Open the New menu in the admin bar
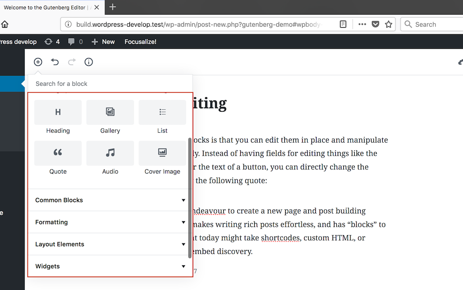Screen dimensions: 463x290 103,42
